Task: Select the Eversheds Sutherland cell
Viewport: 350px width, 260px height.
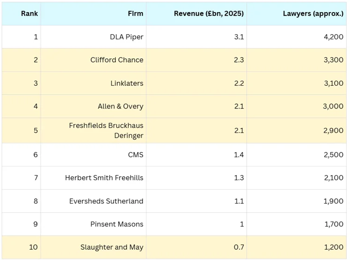Action: [x=106, y=201]
